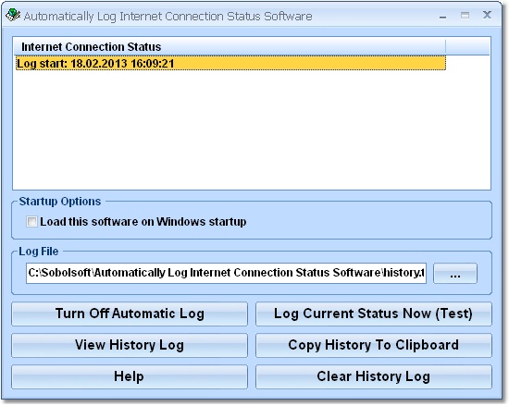Log Current Status Now (Test)

click(x=374, y=314)
